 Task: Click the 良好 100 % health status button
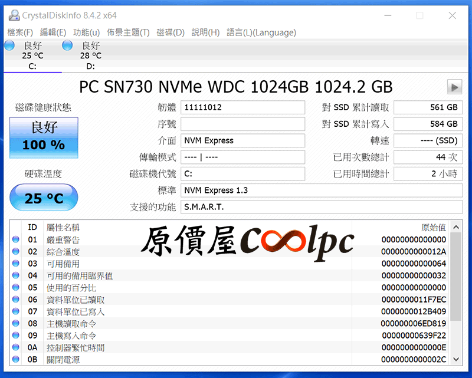(x=44, y=138)
